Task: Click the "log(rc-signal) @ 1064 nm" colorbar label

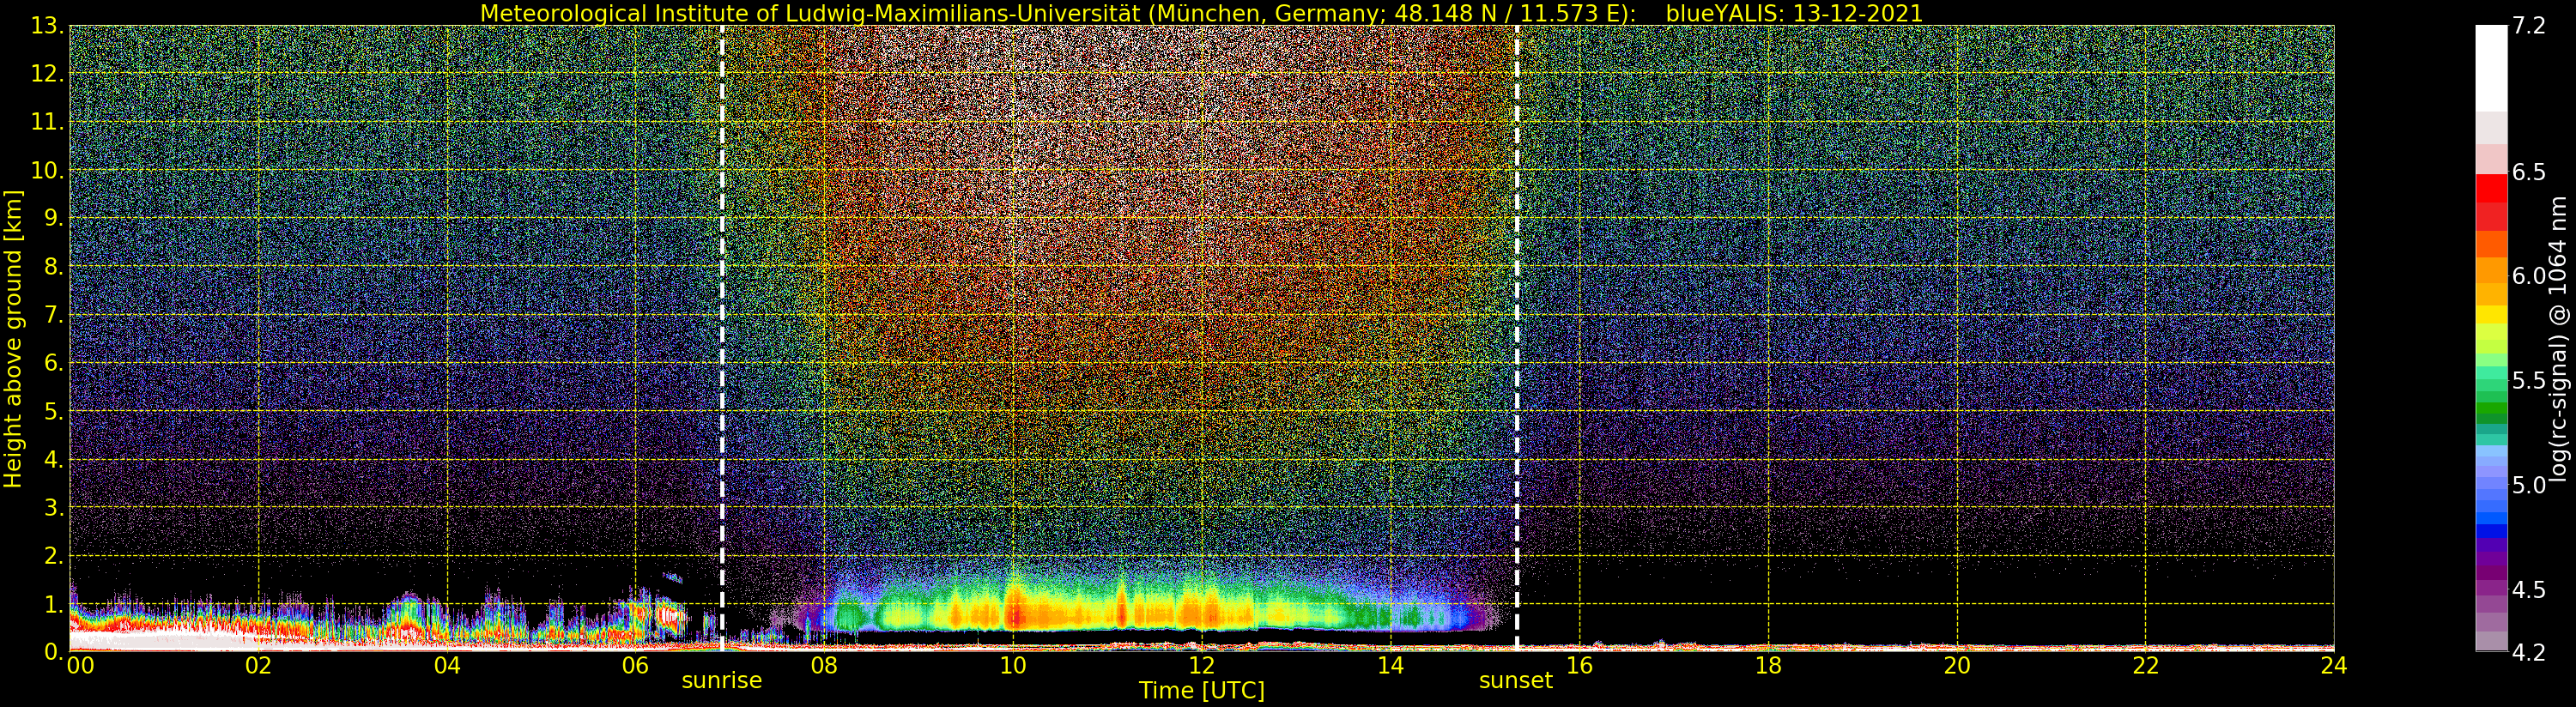Action: click(x=2558, y=339)
